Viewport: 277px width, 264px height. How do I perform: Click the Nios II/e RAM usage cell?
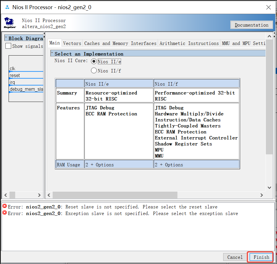coord(119,164)
